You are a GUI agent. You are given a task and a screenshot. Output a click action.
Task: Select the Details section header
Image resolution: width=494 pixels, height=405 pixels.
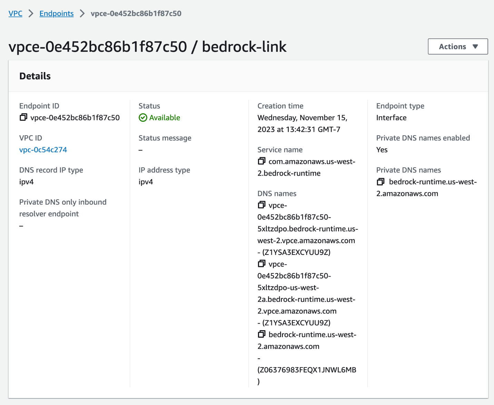click(x=35, y=76)
